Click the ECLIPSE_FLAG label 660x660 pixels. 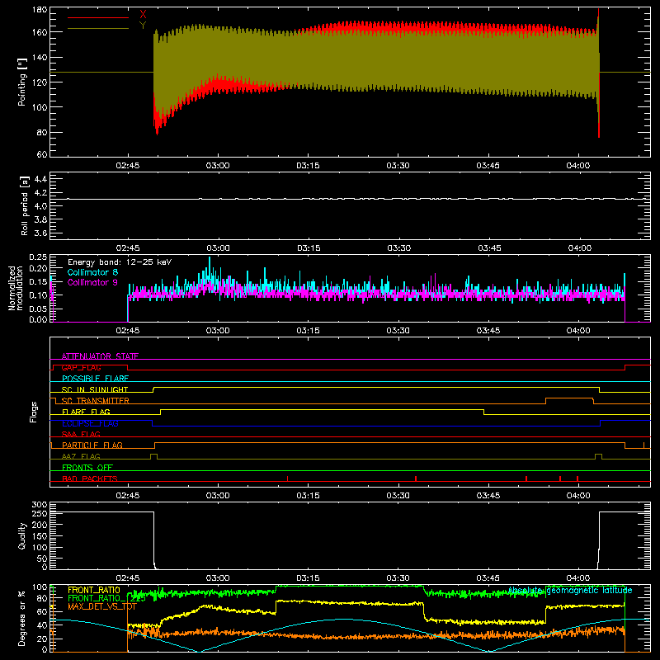tap(90, 423)
